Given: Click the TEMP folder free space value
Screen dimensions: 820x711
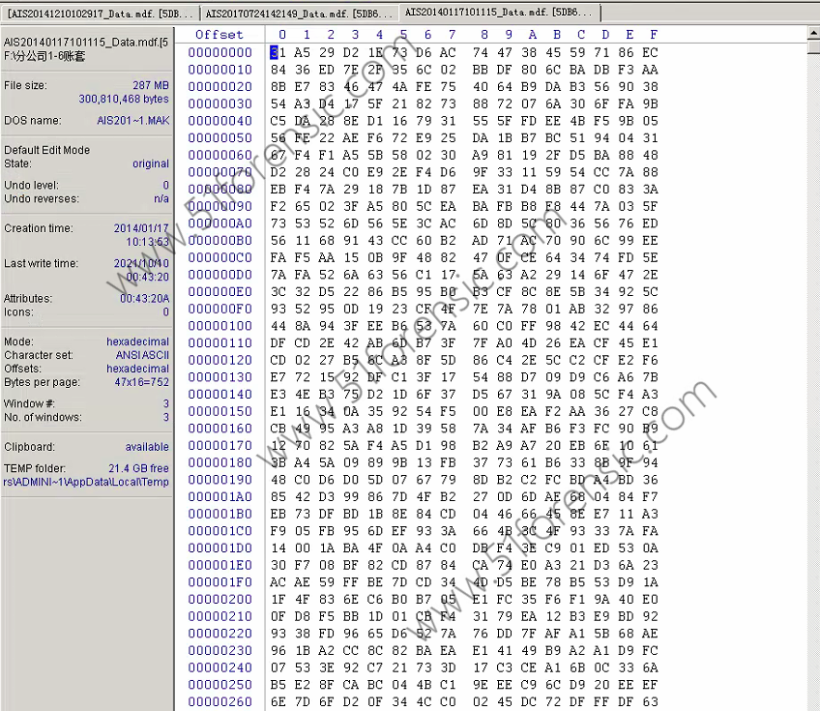Looking at the screenshot, I should tap(138, 468).
